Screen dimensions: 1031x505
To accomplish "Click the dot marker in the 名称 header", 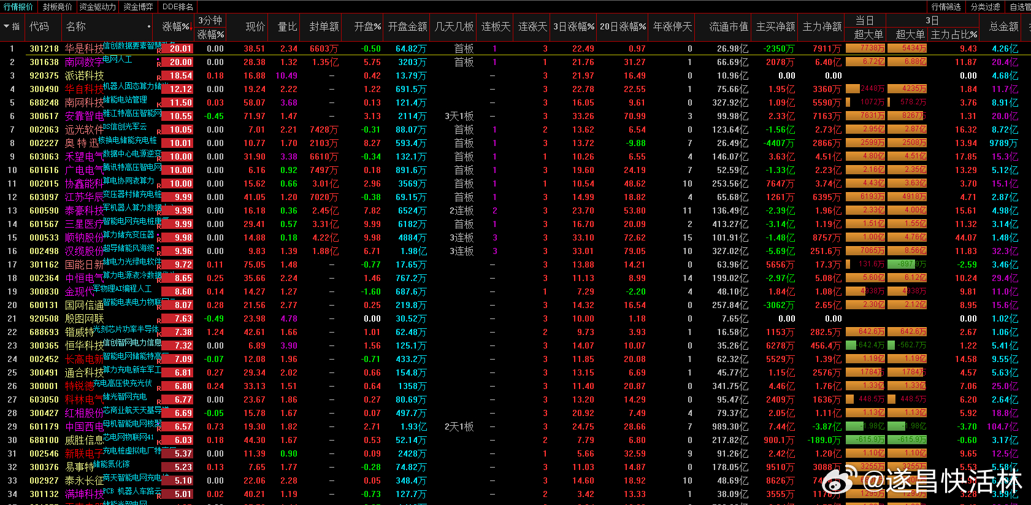I will pyautogui.click(x=149, y=27).
